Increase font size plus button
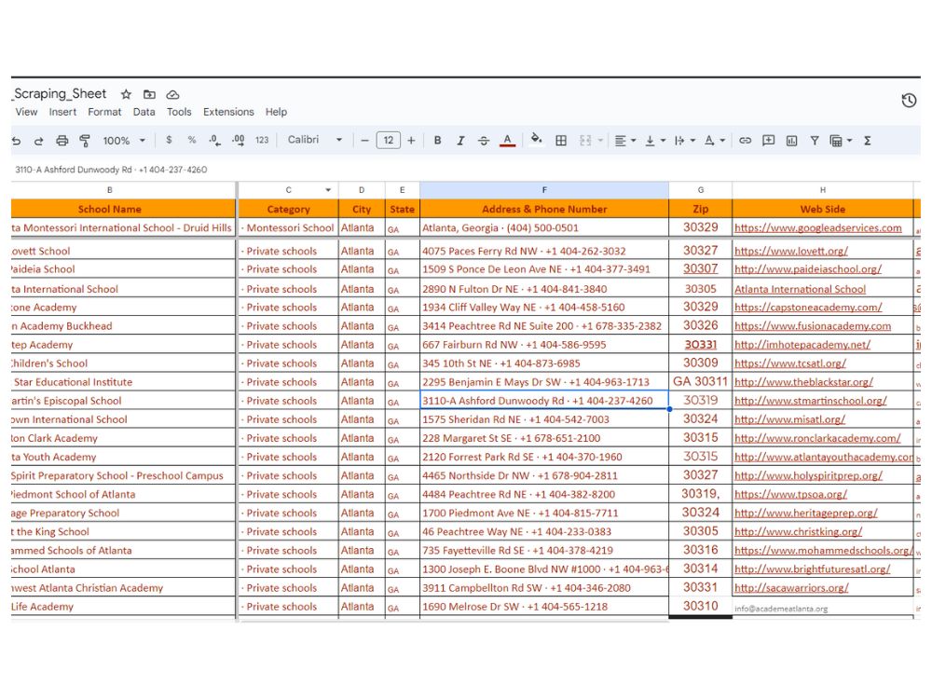932x699 pixels. (411, 141)
